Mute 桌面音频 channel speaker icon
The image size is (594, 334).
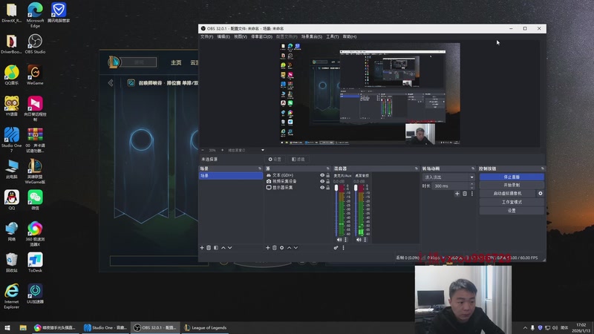click(x=359, y=240)
